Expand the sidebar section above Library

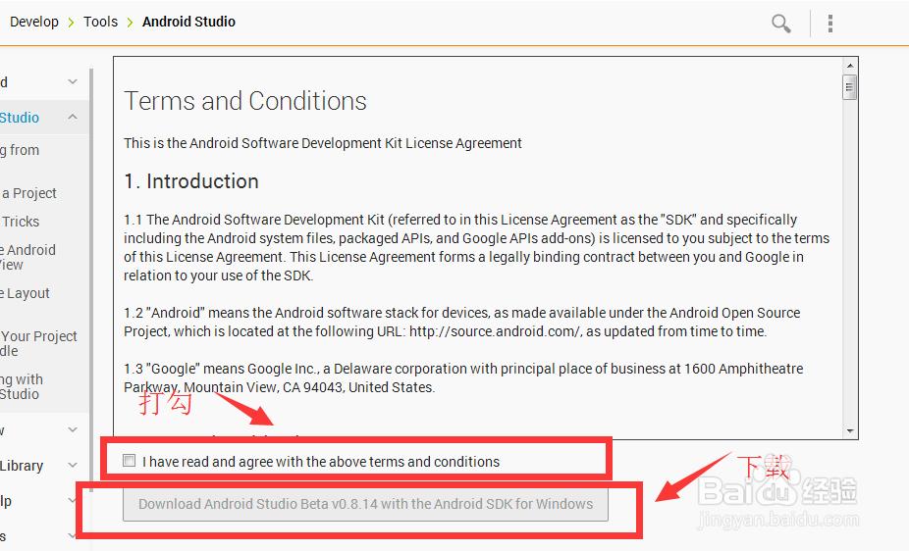[73, 429]
